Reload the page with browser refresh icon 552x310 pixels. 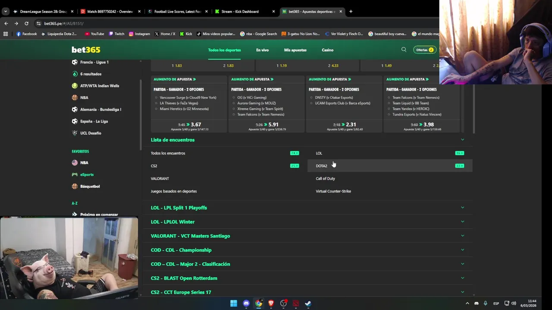pyautogui.click(x=26, y=23)
